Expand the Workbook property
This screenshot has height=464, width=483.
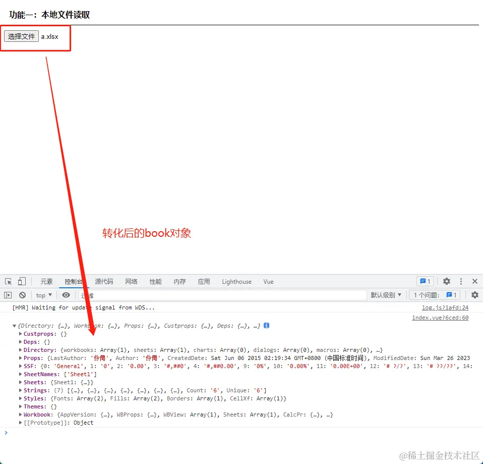pyautogui.click(x=20, y=415)
